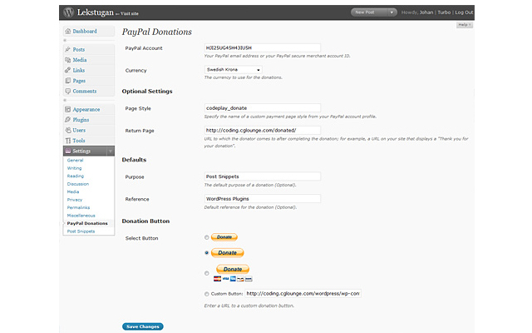Click the Pages icon in sidebar
Screen dimensions: 532x333
(67, 81)
